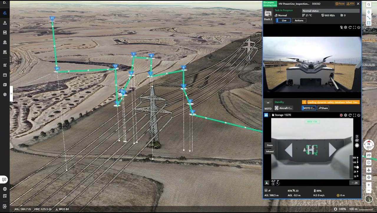Open the task plan sidebar icon
Image resolution: width=377 pixels, height=213 pixels.
5,65
